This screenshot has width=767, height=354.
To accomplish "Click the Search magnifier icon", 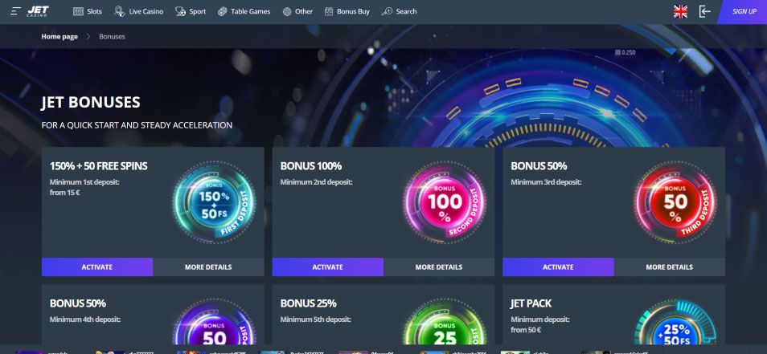I will pos(387,11).
